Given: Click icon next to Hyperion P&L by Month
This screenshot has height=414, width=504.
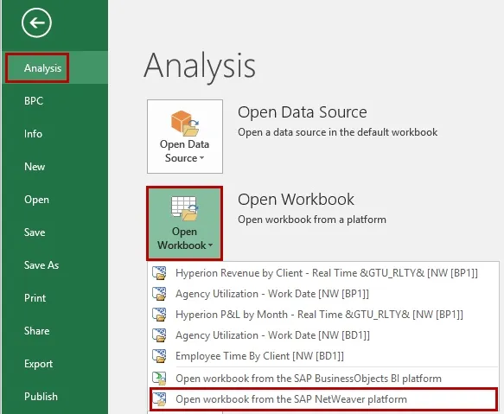Looking at the screenshot, I should [159, 315].
